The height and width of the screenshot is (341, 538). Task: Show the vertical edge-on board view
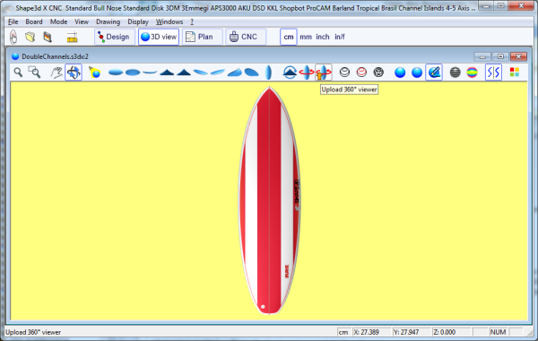pyautogui.click(x=269, y=72)
